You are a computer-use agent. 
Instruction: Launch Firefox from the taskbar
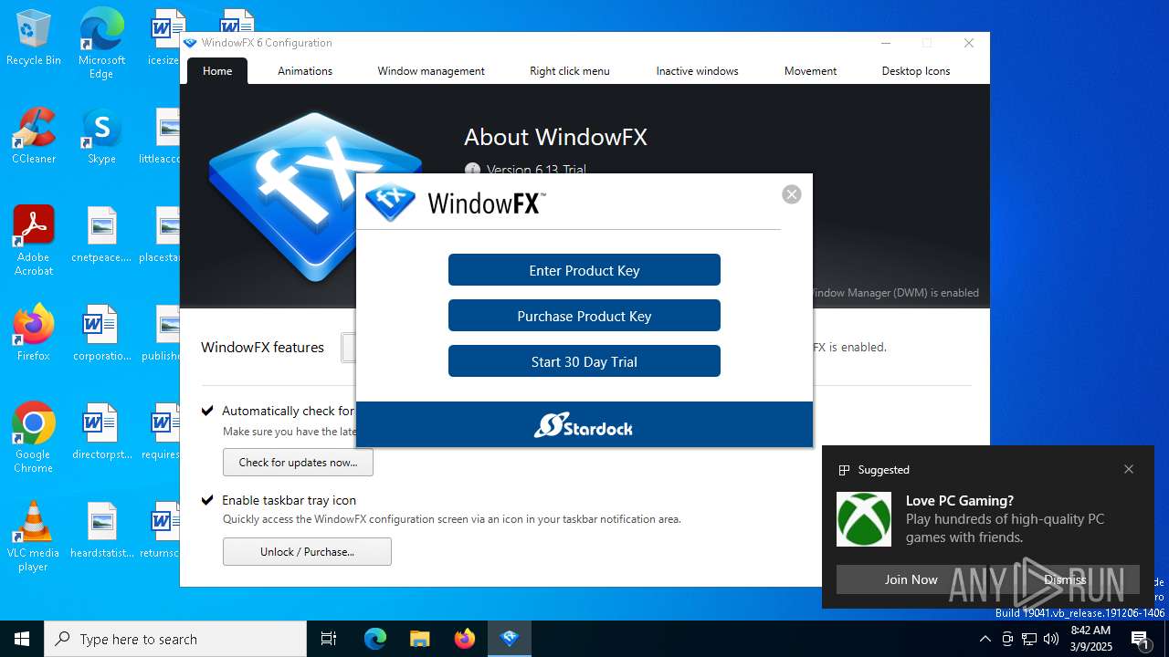465,639
